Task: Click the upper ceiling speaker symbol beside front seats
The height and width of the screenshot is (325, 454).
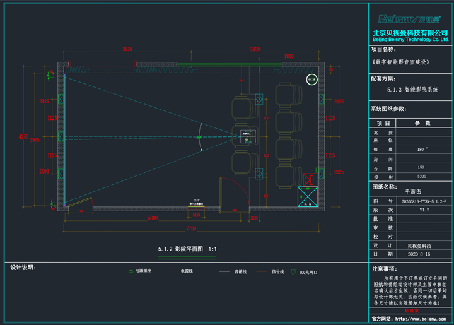Action: pyautogui.click(x=259, y=99)
